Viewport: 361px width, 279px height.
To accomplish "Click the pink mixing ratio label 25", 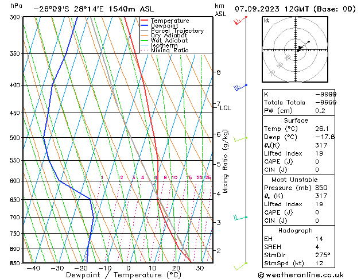I will click(x=208, y=177).
